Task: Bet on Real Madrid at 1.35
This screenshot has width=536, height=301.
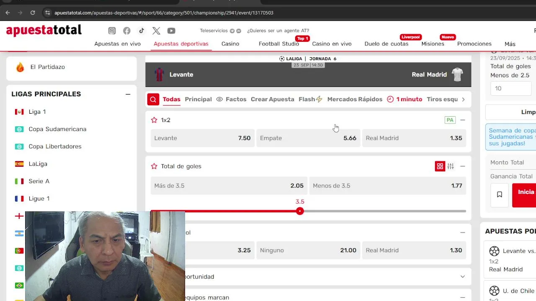Action: 414,138
